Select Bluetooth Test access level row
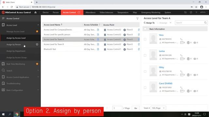 pyautogui.click(x=91, y=49)
